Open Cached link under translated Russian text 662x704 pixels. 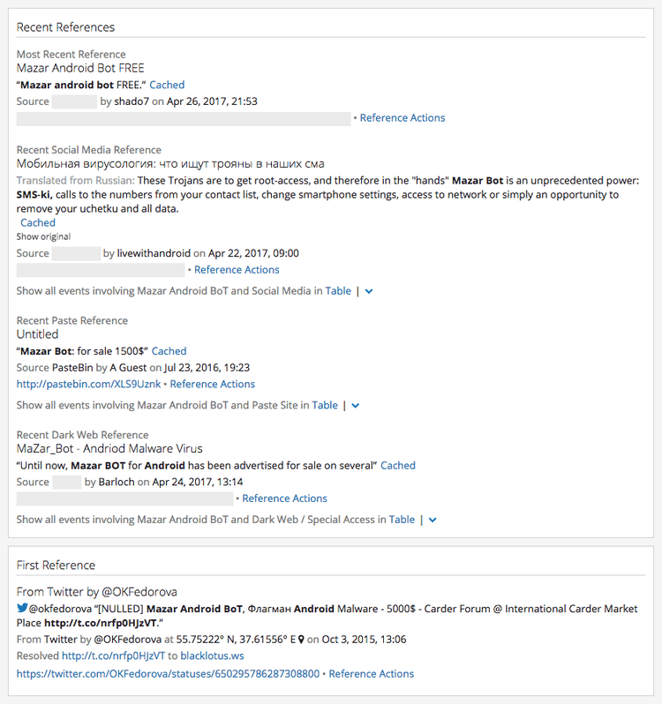click(38, 223)
